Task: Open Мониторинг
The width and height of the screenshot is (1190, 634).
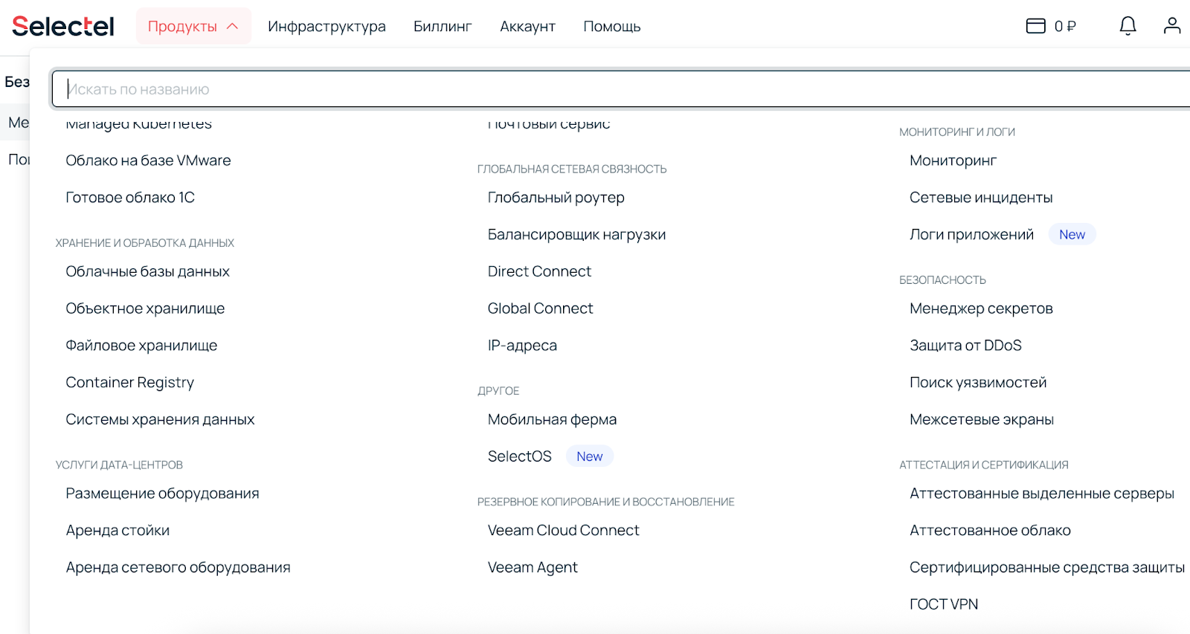Action: (953, 161)
